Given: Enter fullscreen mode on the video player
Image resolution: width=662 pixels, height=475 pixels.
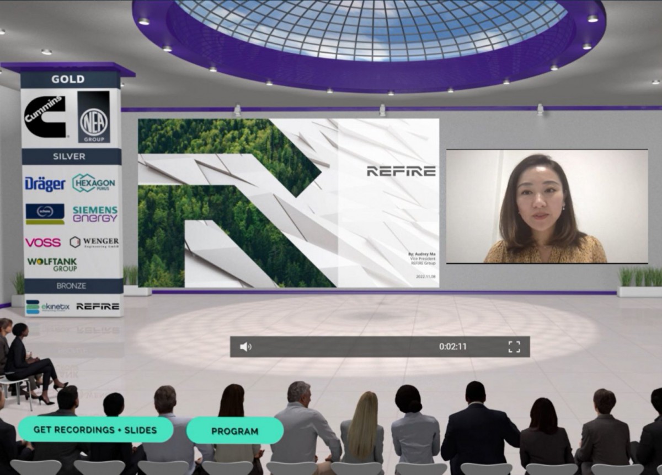Looking at the screenshot, I should pos(514,347).
